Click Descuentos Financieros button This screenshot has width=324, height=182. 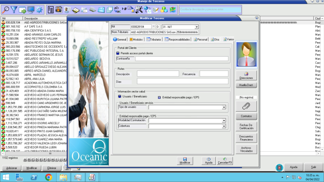point(246,138)
